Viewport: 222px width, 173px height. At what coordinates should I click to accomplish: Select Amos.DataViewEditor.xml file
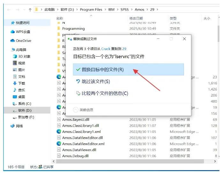[83, 144]
